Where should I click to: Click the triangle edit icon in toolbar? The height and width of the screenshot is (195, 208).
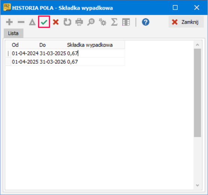(x=32, y=22)
